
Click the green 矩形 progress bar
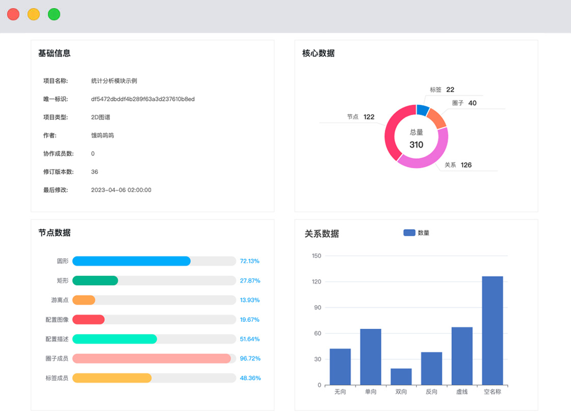point(95,281)
